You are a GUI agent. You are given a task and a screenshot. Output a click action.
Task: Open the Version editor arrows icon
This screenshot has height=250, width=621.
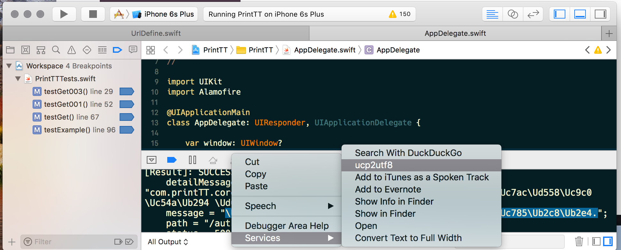(x=533, y=14)
